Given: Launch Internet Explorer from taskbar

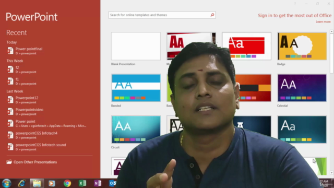Looking at the screenshot, I should click(21, 183).
